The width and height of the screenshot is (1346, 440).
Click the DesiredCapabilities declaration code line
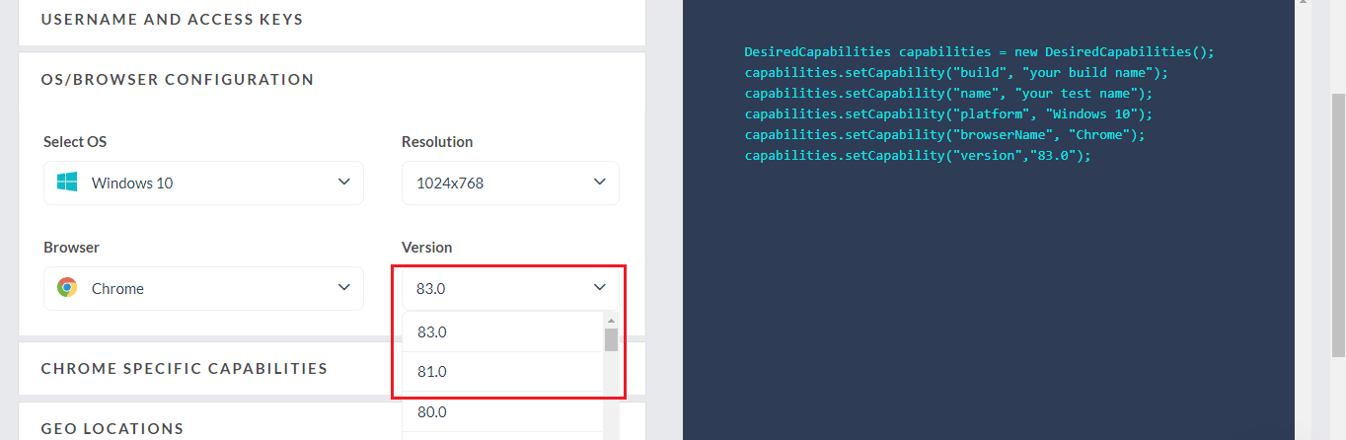tap(979, 52)
